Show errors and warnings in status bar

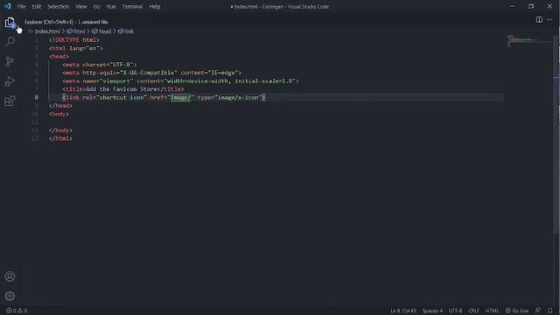17,311
